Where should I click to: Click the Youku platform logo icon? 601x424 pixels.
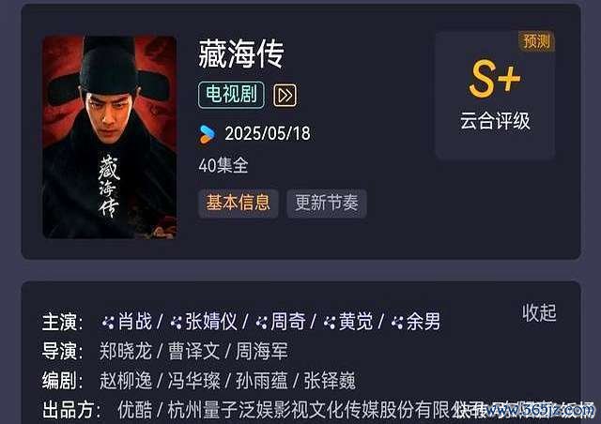(208, 134)
